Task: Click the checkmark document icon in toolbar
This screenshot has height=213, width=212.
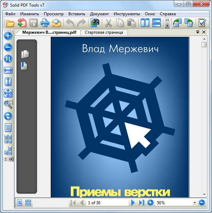Action: pos(202,23)
